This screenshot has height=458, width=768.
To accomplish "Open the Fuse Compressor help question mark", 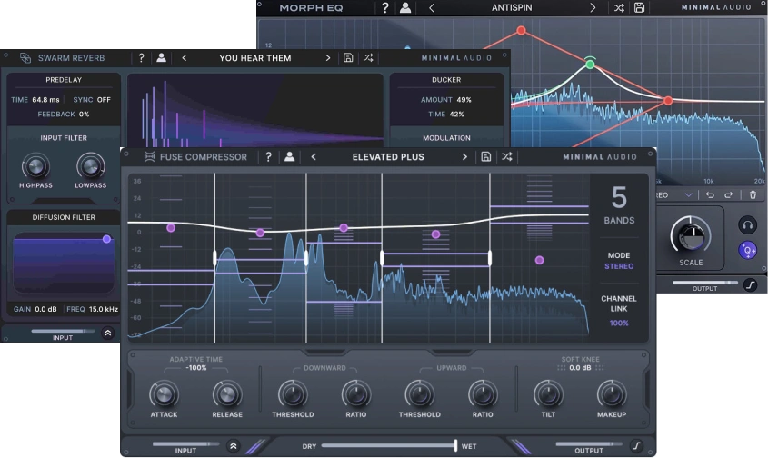I will point(268,157).
